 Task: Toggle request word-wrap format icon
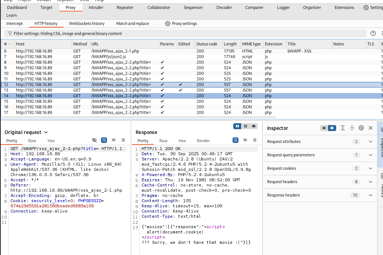coord(104,140)
